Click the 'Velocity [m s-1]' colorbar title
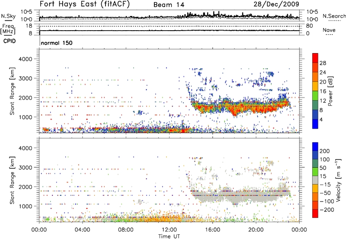Viewport: 346px width, 239px height. point(338,180)
